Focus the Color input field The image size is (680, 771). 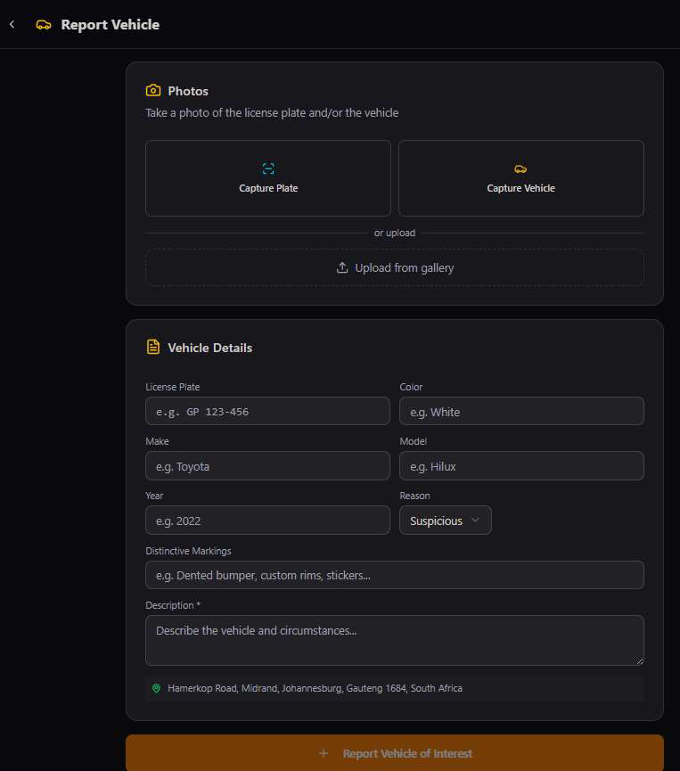[521, 411]
